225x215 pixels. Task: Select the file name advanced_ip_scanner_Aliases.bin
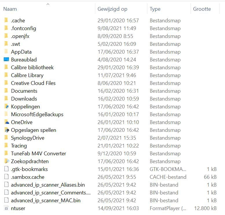[48, 185]
